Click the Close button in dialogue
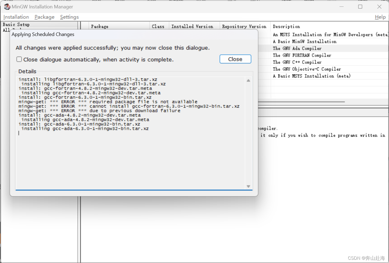The height and width of the screenshot is (263, 389). pos(235,59)
